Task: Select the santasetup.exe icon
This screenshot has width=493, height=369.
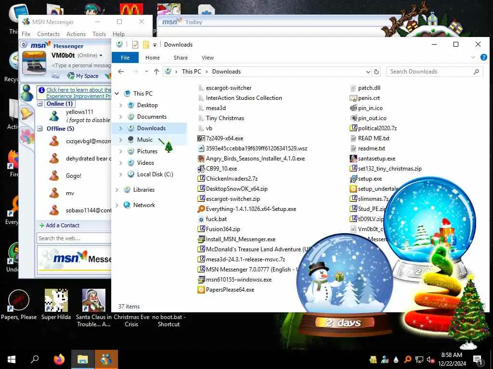Action: pos(353,159)
